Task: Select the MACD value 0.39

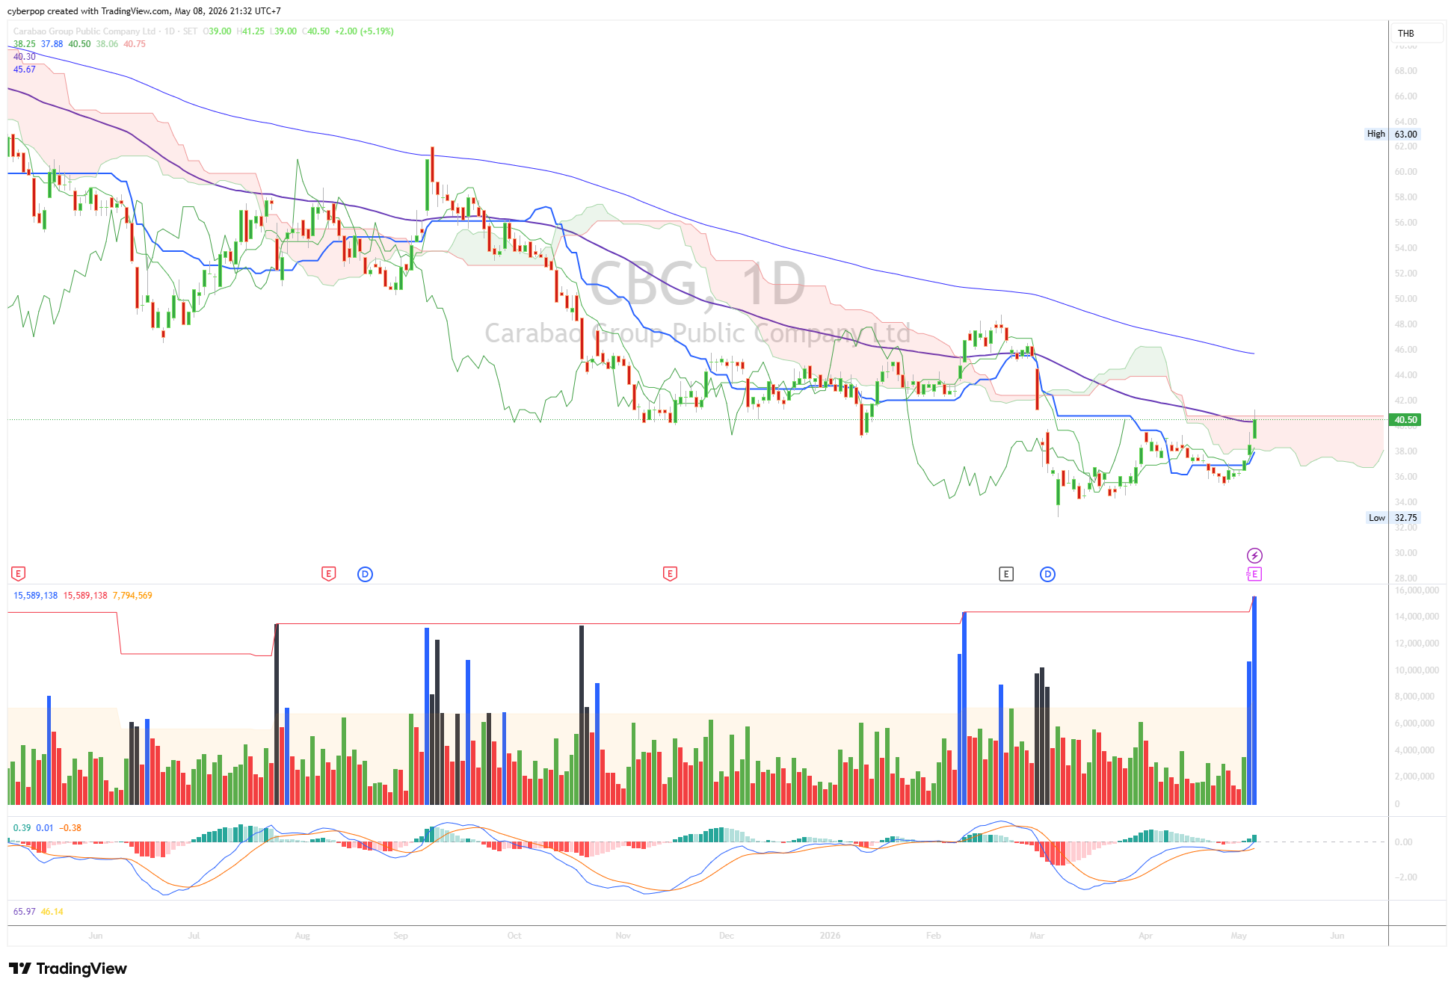Action: (22, 828)
